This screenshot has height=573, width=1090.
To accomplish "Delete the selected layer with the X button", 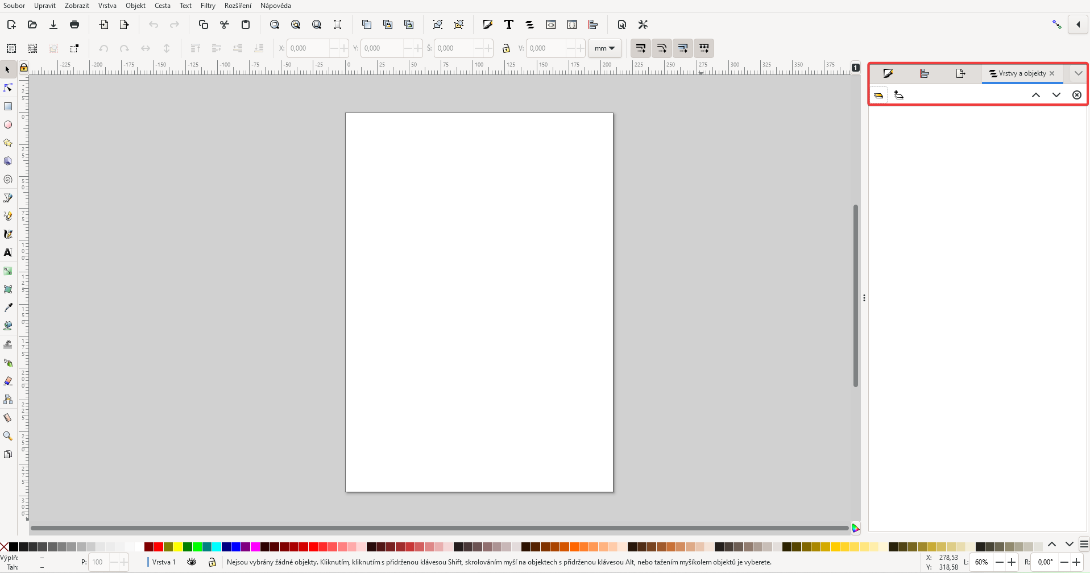I will pos(1076,95).
